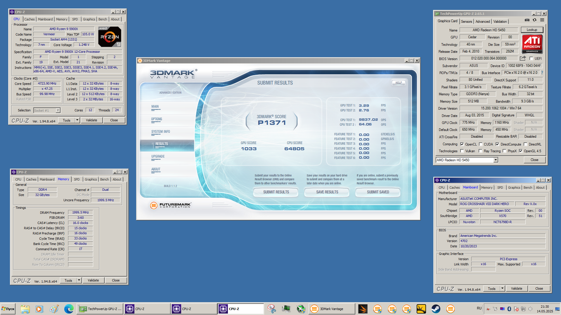Toggle the PhysX checkbox
Viewport: 561px width, 315px height.
[x=504, y=151]
